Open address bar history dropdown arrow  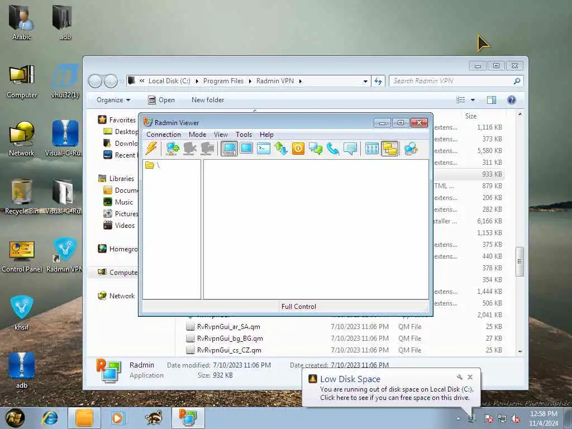click(x=365, y=82)
